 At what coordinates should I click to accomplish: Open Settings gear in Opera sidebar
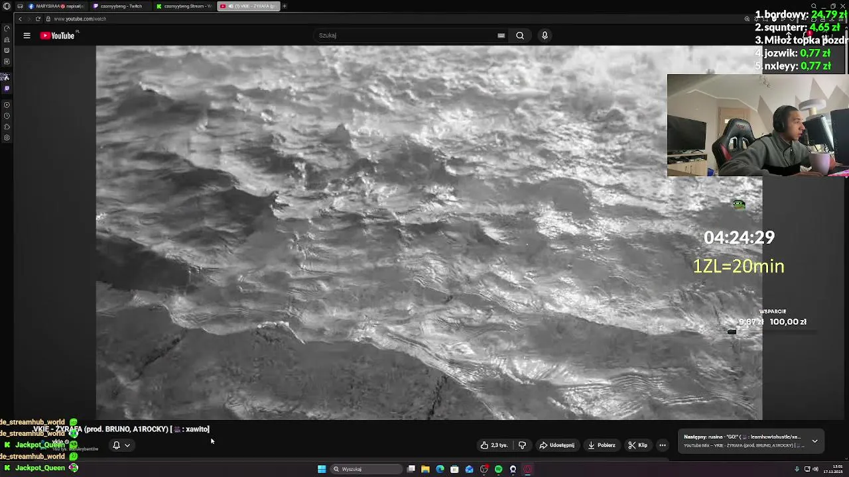(x=7, y=138)
